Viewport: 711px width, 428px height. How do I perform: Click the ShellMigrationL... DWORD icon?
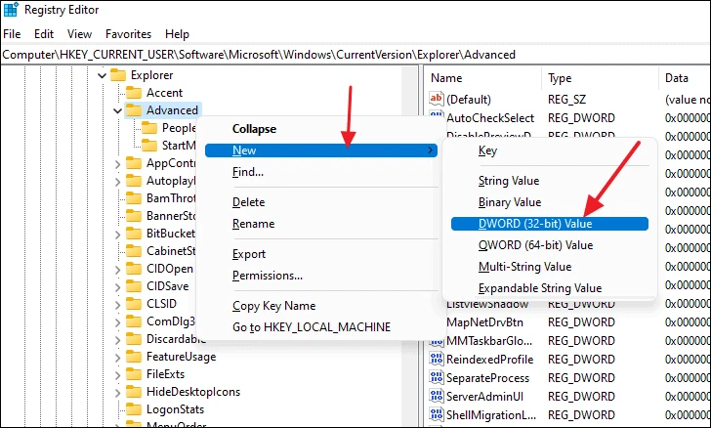[x=437, y=415]
